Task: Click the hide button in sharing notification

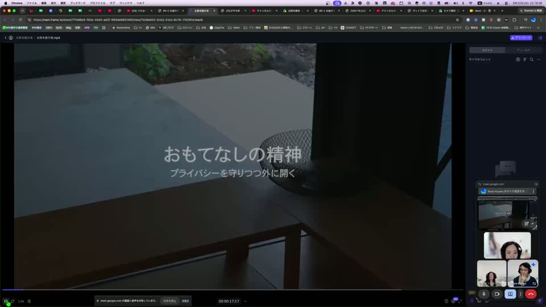Action: 185,301
